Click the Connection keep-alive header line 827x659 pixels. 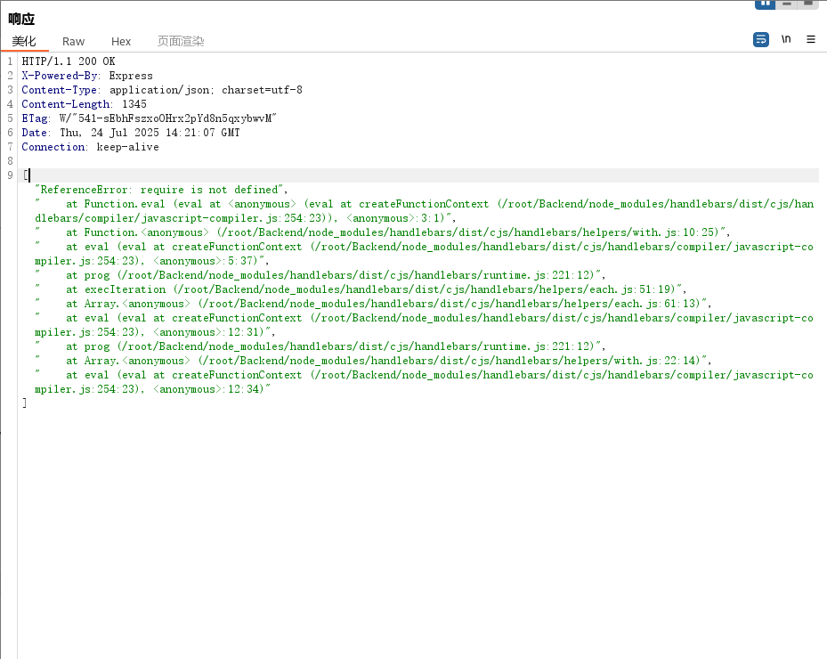[x=89, y=147]
